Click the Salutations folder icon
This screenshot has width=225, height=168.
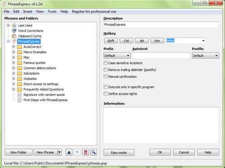click(19, 73)
